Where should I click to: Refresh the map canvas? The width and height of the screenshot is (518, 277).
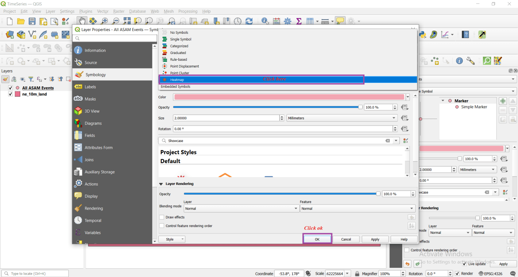point(249,21)
